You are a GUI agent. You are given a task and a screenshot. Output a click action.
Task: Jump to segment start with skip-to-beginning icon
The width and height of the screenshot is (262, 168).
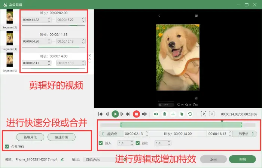click(x=100, y=114)
